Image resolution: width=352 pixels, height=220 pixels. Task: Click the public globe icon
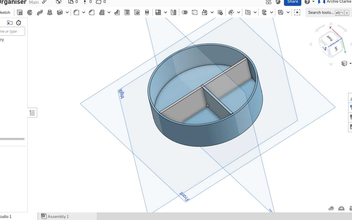pyautogui.click(x=59, y=2)
